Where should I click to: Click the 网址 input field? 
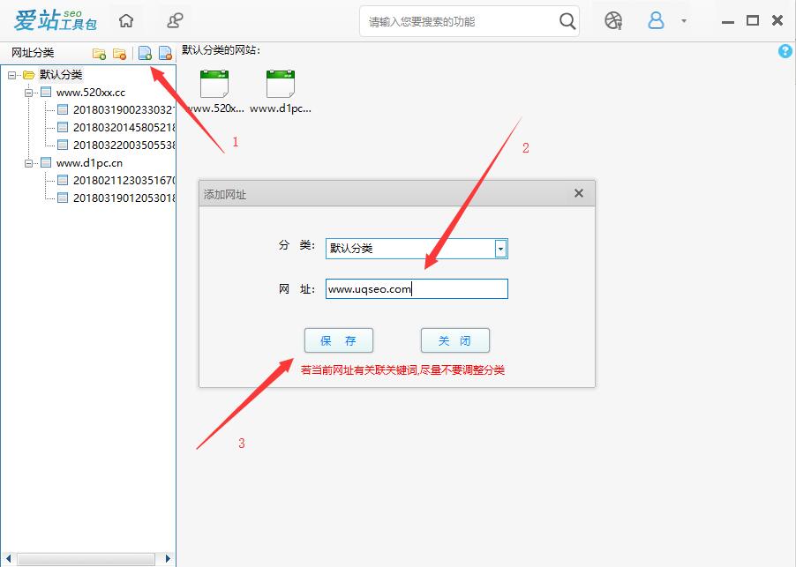coord(417,289)
